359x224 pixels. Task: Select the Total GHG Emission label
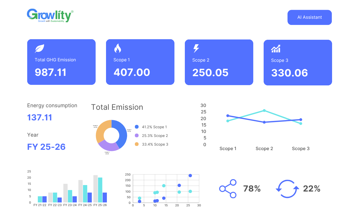coord(55,60)
